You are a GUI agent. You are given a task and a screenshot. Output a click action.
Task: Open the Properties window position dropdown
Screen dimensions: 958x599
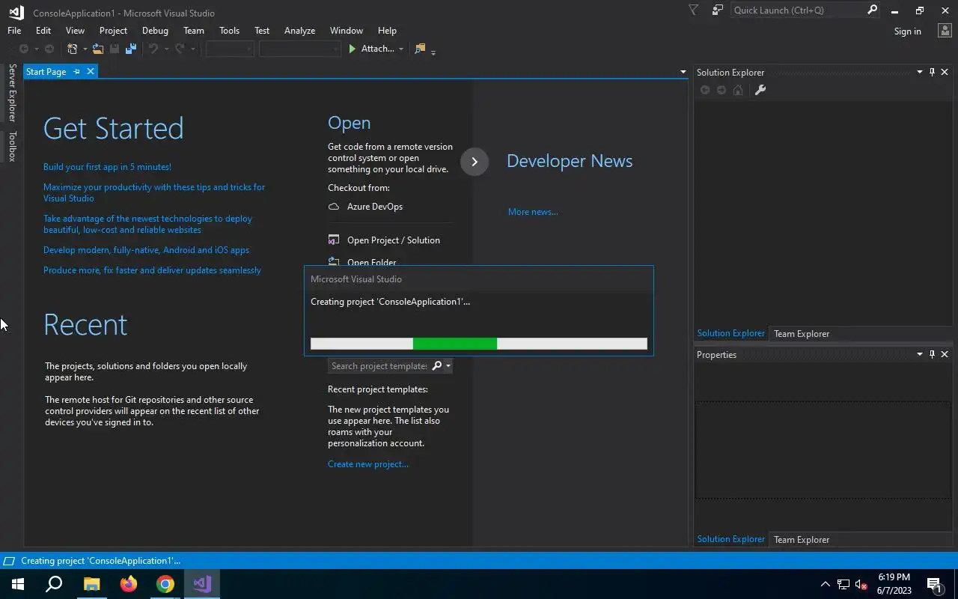pos(920,354)
